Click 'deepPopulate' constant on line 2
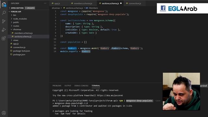 click(x=75, y=14)
